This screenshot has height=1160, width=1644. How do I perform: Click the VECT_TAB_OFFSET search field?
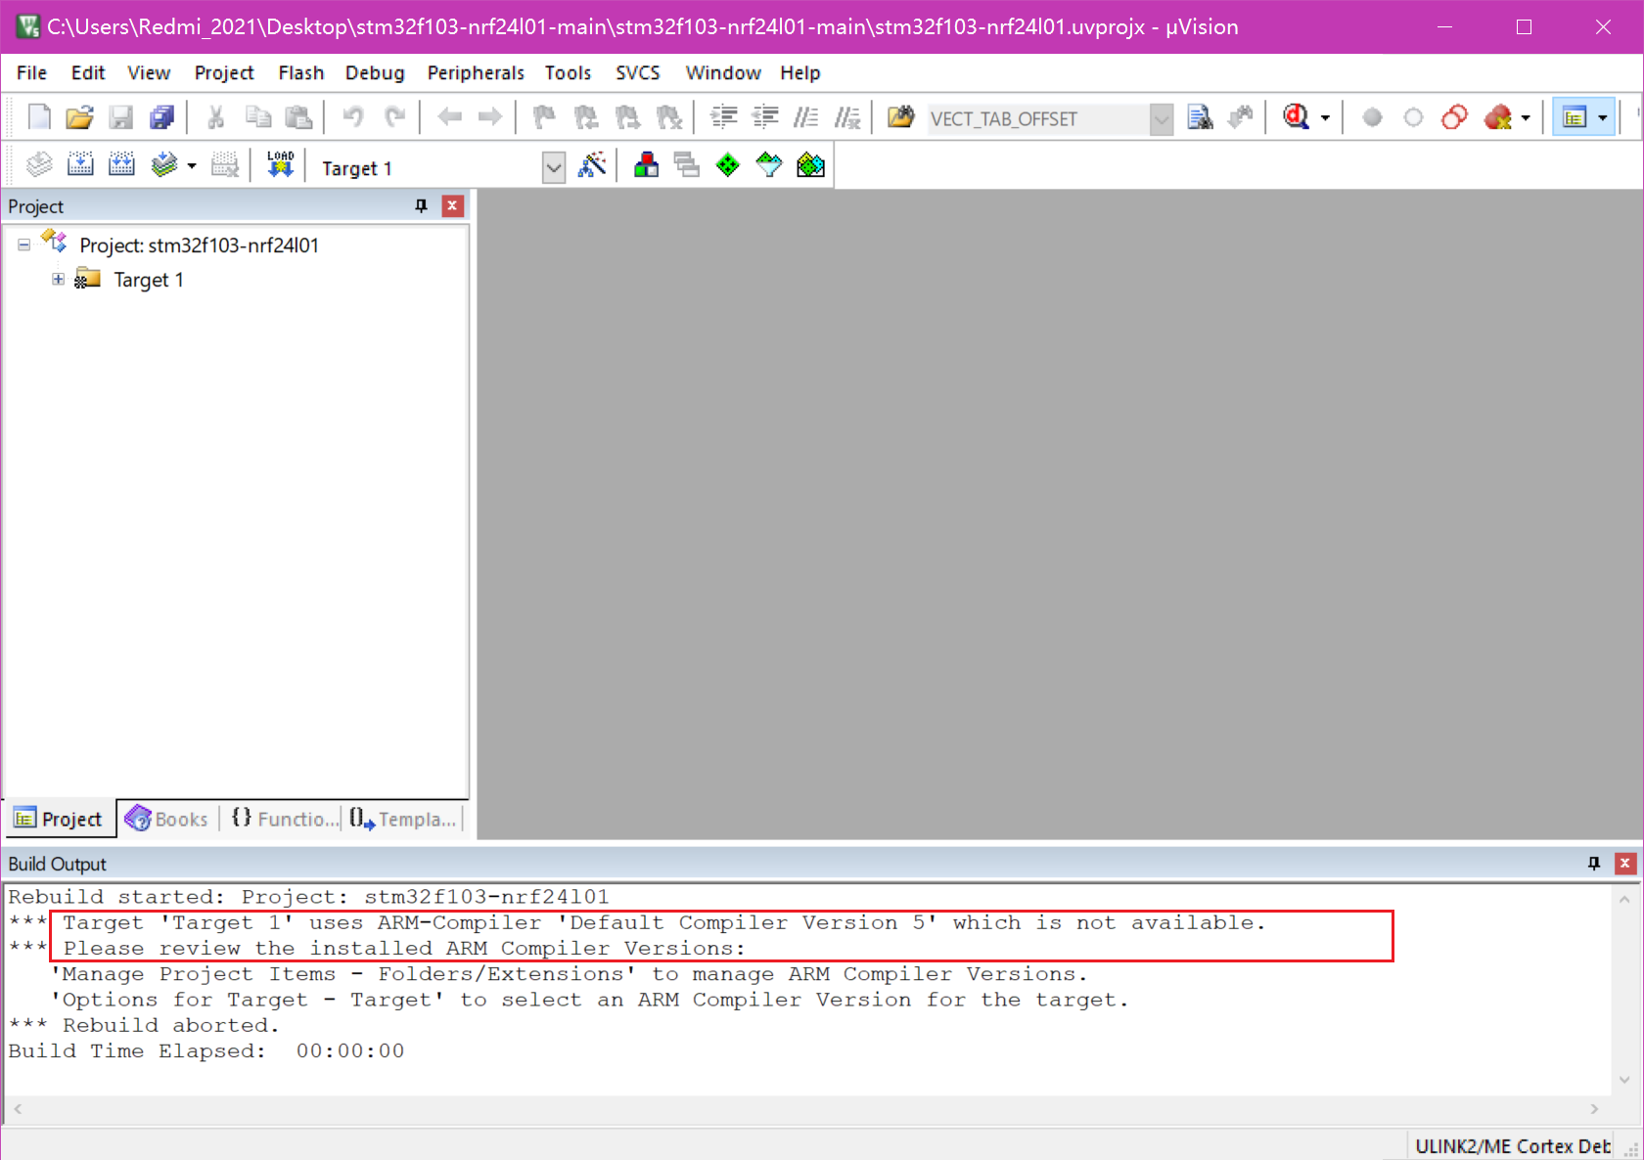pyautogui.click(x=1038, y=119)
